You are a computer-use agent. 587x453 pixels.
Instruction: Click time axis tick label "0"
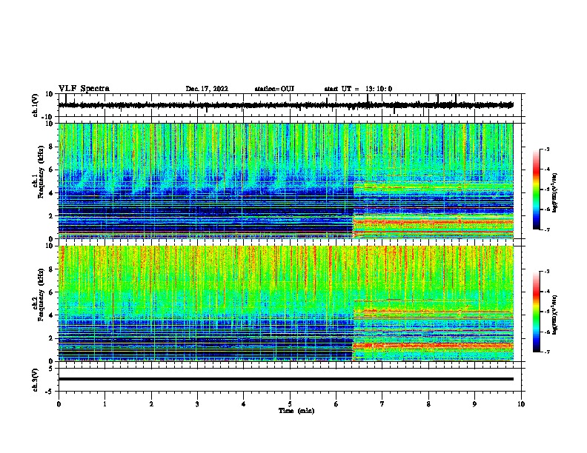[59, 404]
